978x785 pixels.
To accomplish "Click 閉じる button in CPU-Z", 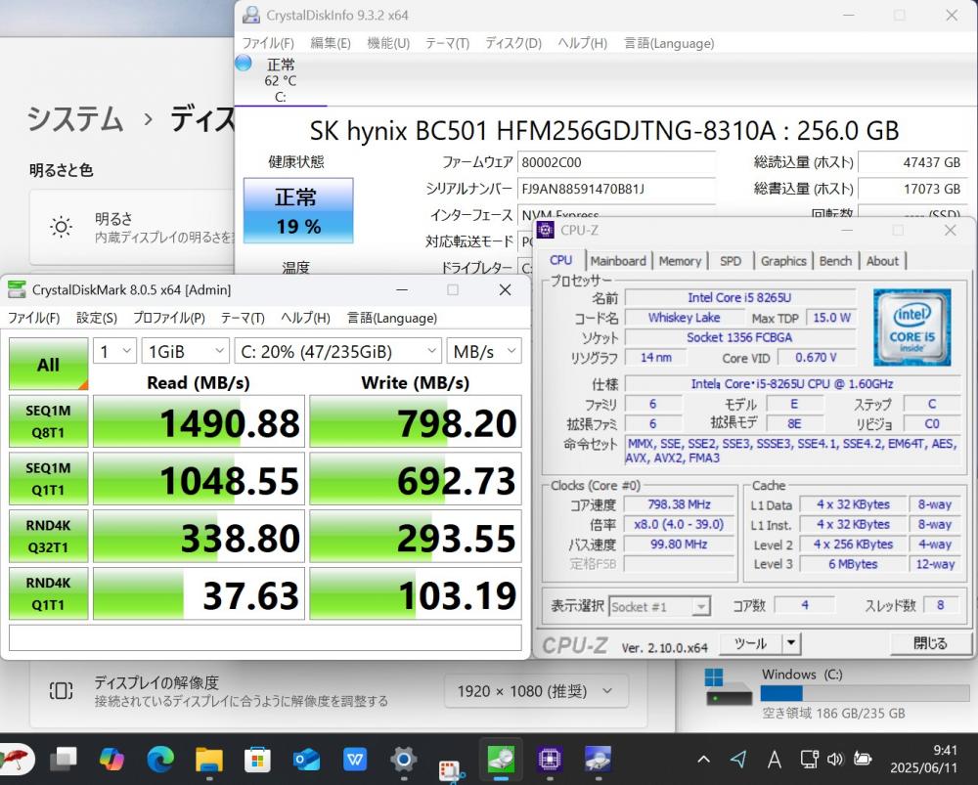I will tap(929, 643).
